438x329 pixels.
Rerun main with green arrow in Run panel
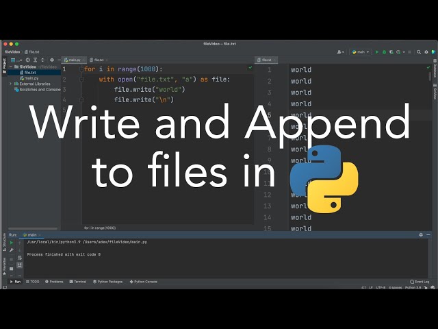pyautogui.click(x=12, y=243)
